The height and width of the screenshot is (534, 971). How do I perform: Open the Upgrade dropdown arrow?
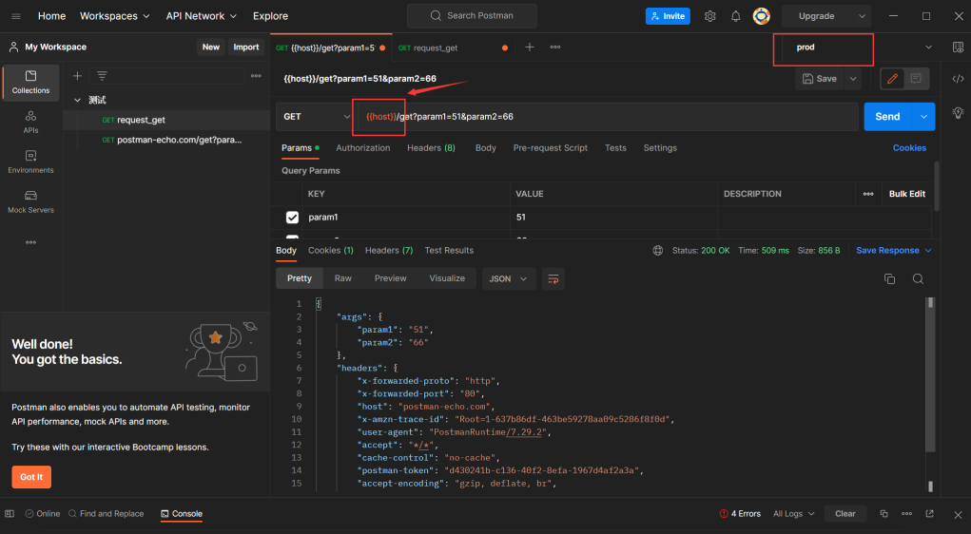862,16
